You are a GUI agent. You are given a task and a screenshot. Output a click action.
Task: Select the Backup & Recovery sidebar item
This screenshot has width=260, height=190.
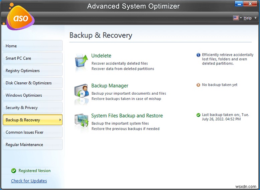[x=32, y=120]
